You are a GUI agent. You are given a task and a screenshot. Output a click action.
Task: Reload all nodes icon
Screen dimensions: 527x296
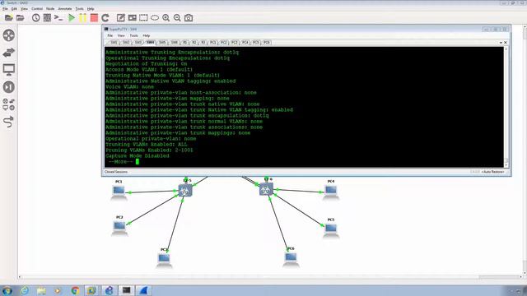pyautogui.click(x=105, y=18)
